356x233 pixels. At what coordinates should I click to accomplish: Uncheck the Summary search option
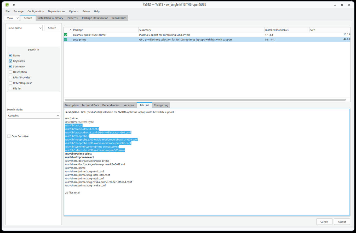coord(10,66)
